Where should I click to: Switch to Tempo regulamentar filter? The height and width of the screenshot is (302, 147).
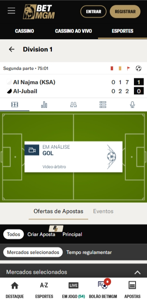click(89, 252)
